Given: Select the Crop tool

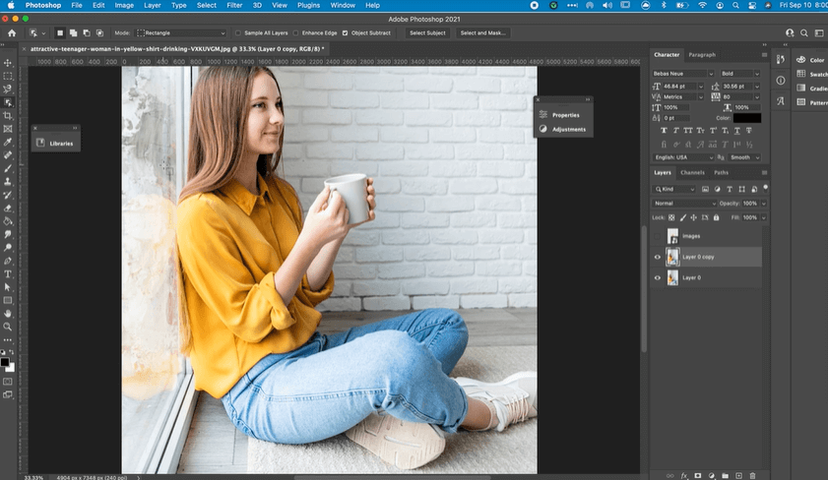Looking at the screenshot, I should [8, 115].
